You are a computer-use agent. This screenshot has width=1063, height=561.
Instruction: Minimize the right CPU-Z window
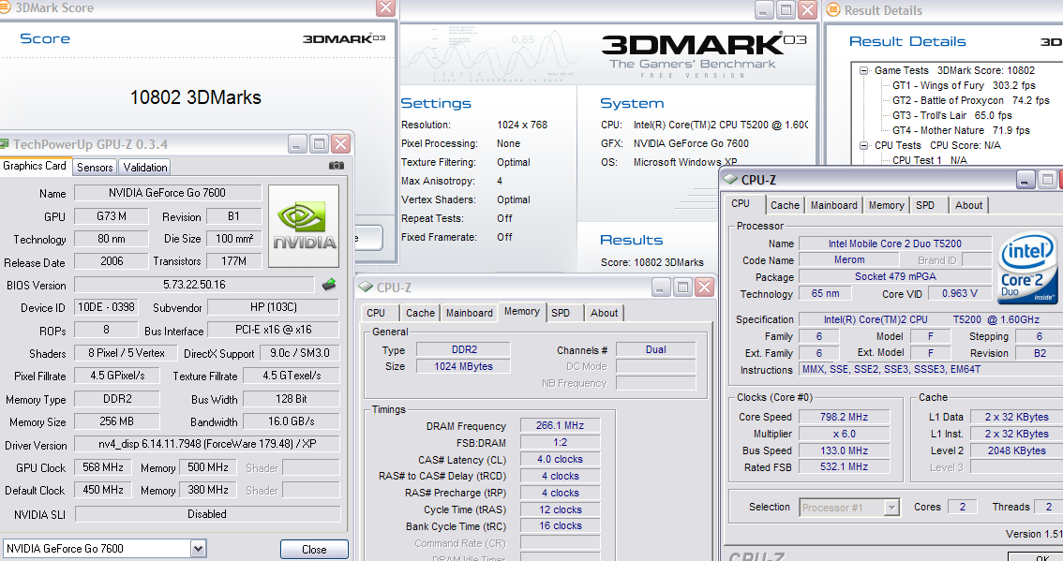tap(1026, 180)
